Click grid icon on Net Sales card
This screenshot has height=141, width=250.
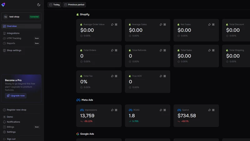213,24
